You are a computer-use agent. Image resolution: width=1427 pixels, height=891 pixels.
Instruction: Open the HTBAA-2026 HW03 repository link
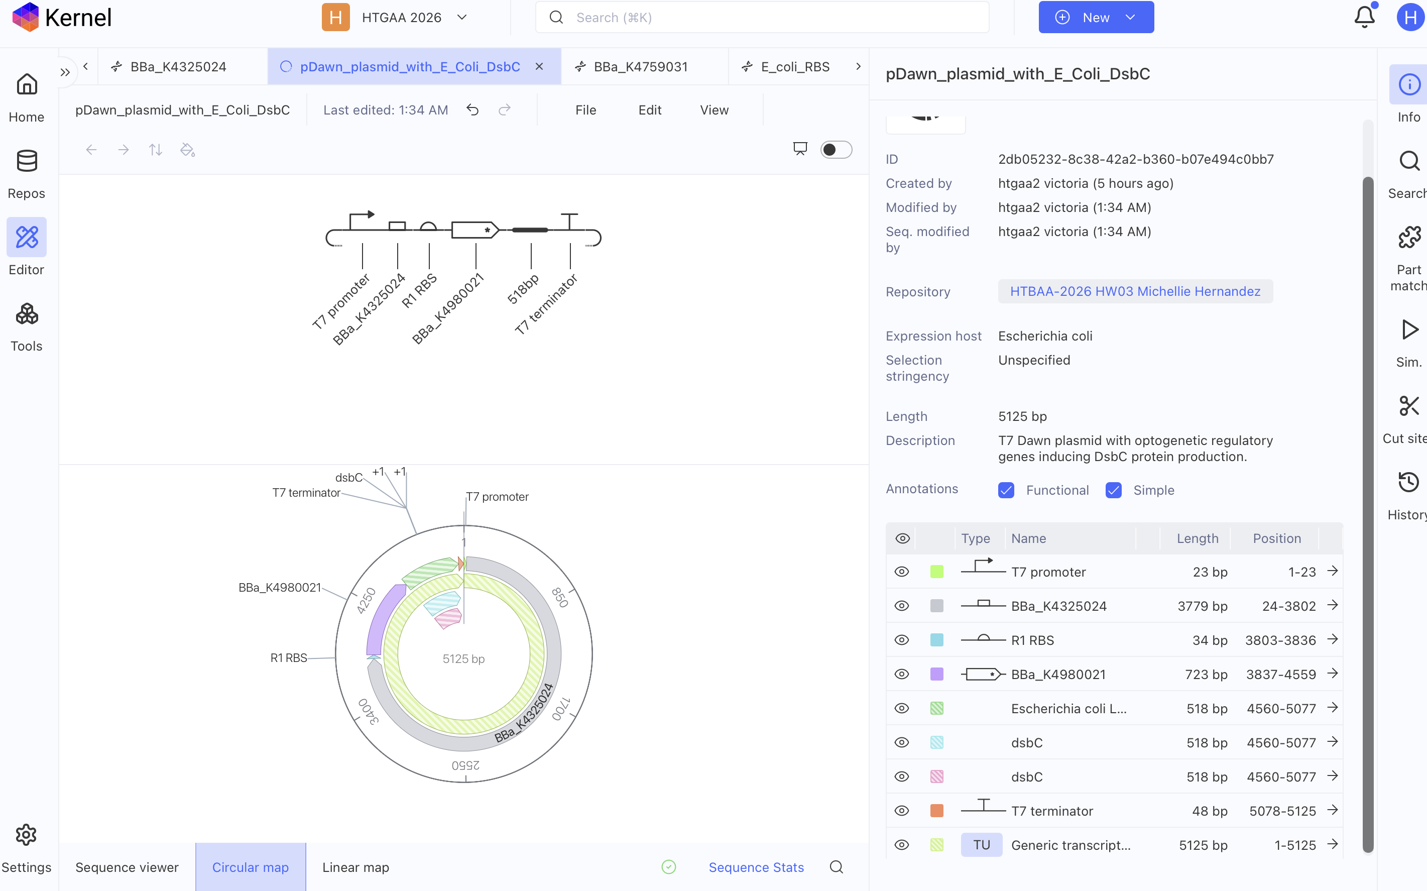pyautogui.click(x=1135, y=291)
